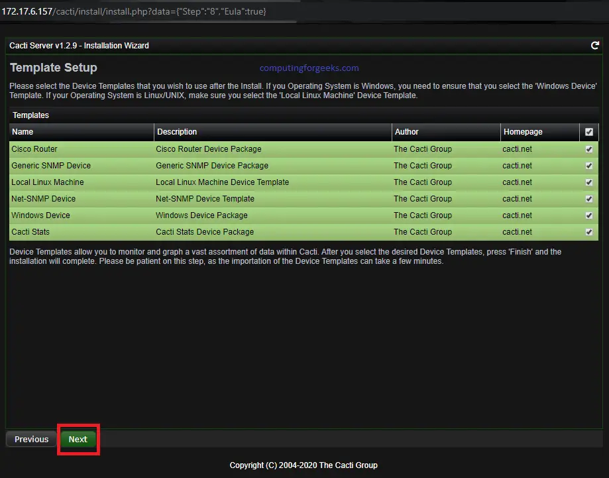Toggle the Windows Device template checkbox

pyautogui.click(x=589, y=215)
